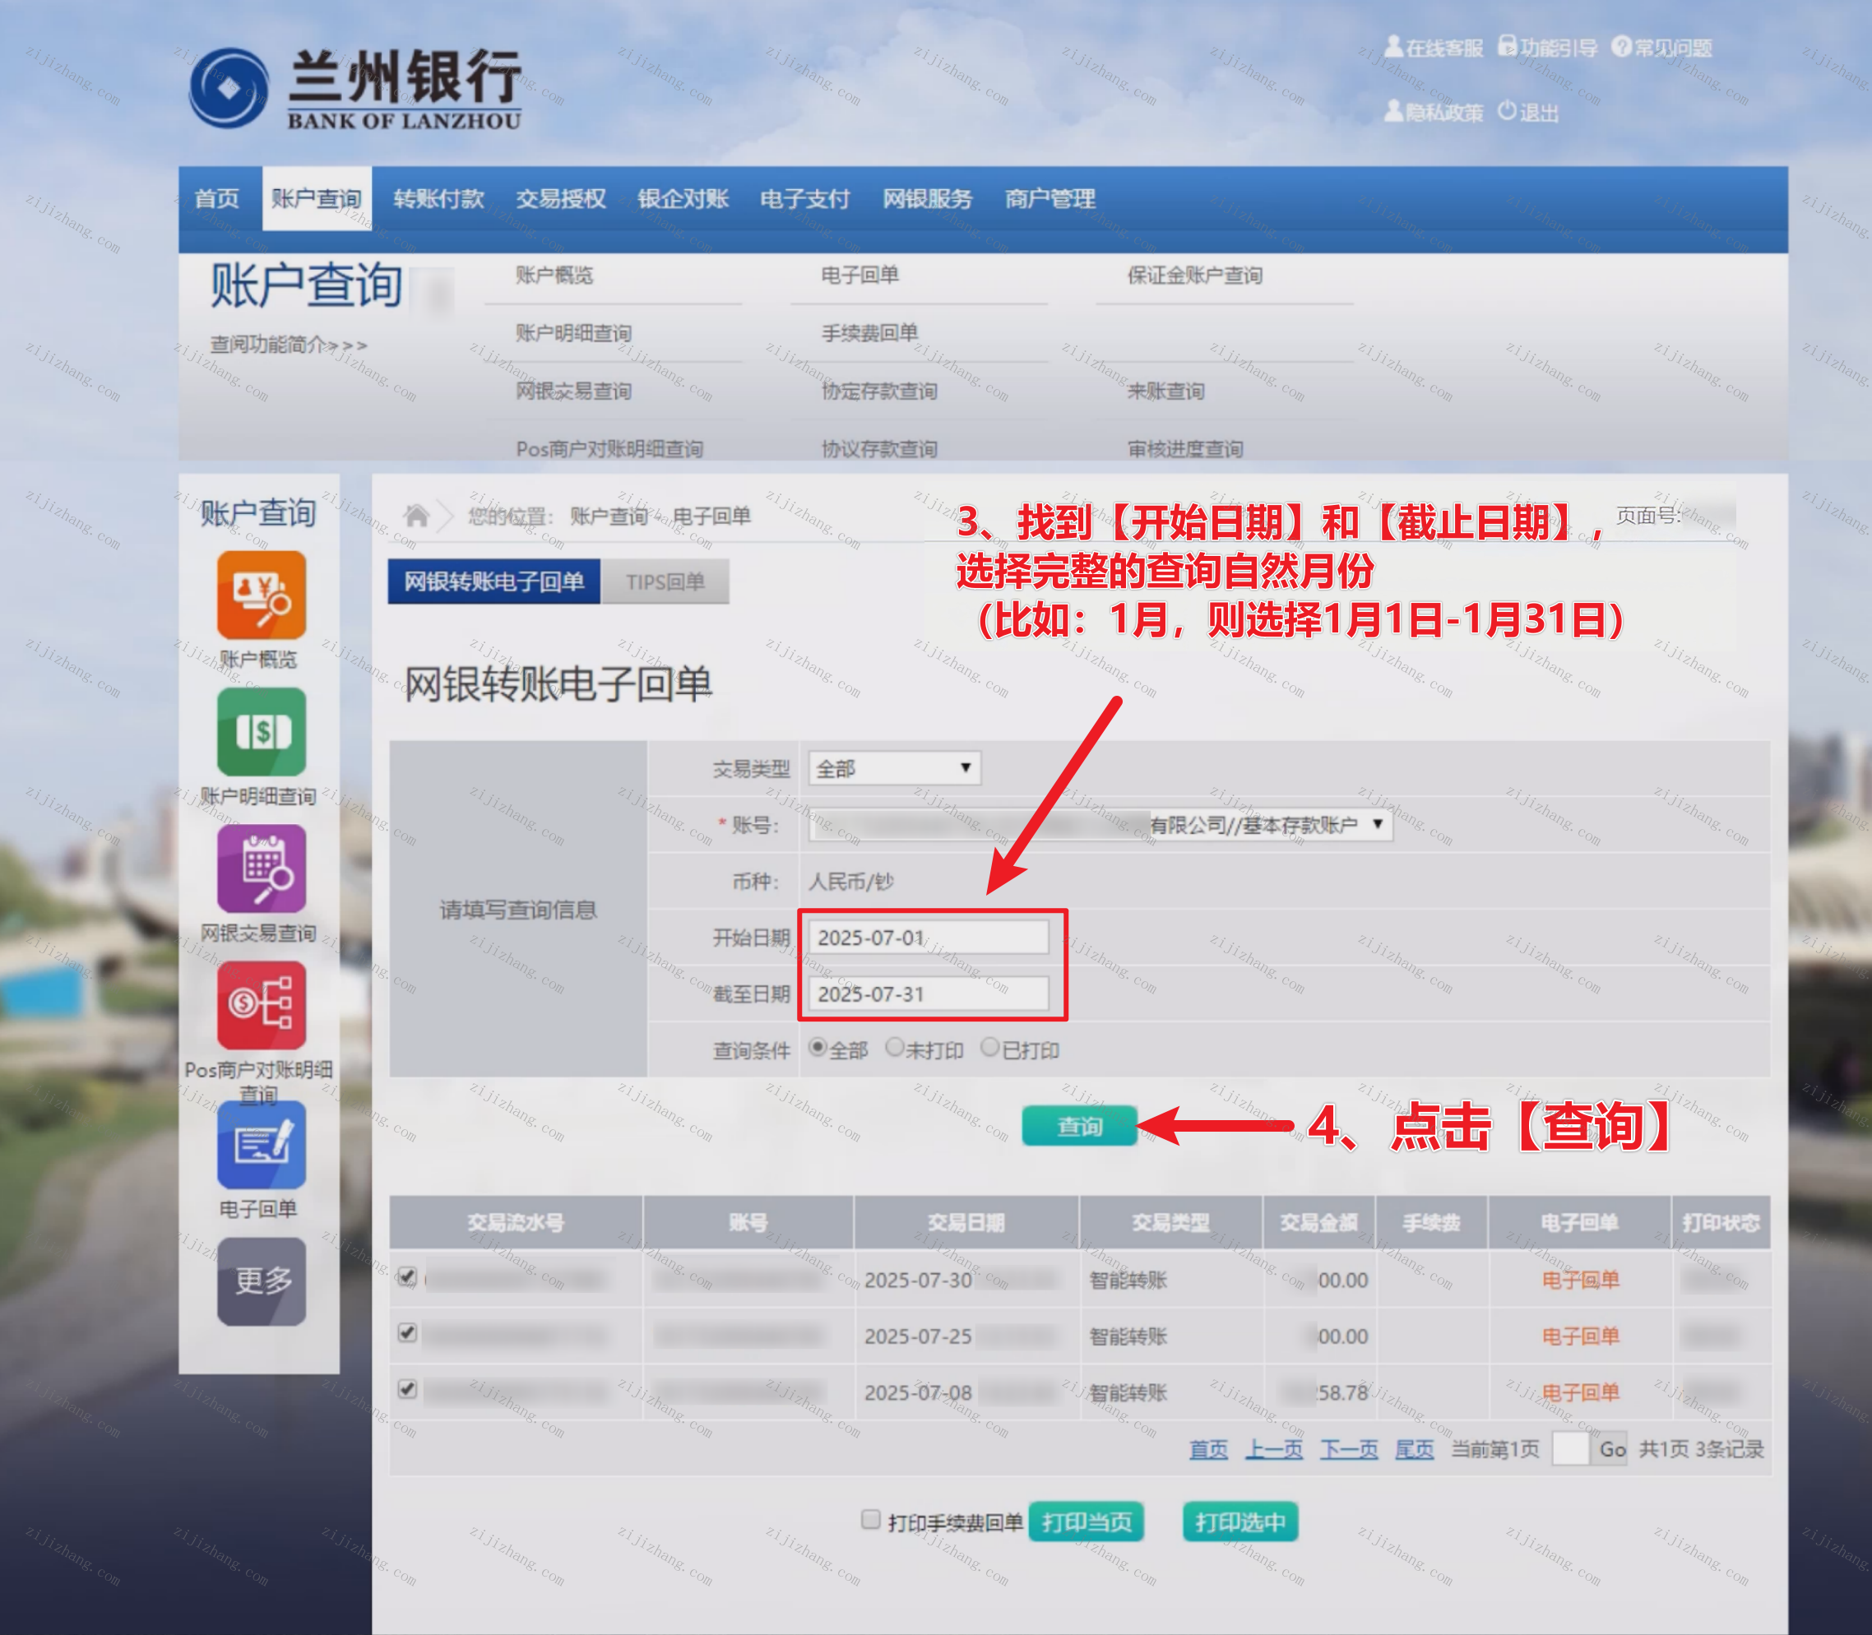Select the blue 电子回单 sidebar icon
1872x1635 pixels.
tap(261, 1144)
